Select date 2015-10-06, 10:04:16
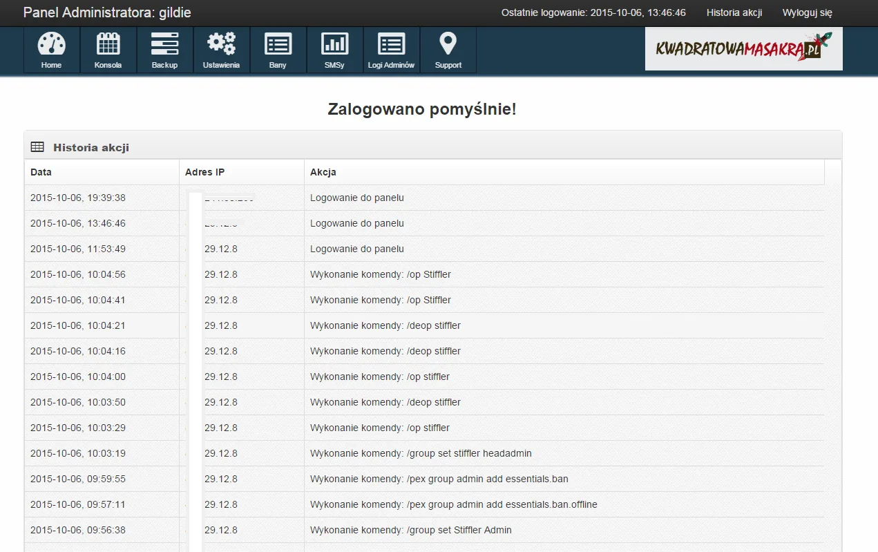Viewport: 878px width, 552px height. (x=78, y=351)
